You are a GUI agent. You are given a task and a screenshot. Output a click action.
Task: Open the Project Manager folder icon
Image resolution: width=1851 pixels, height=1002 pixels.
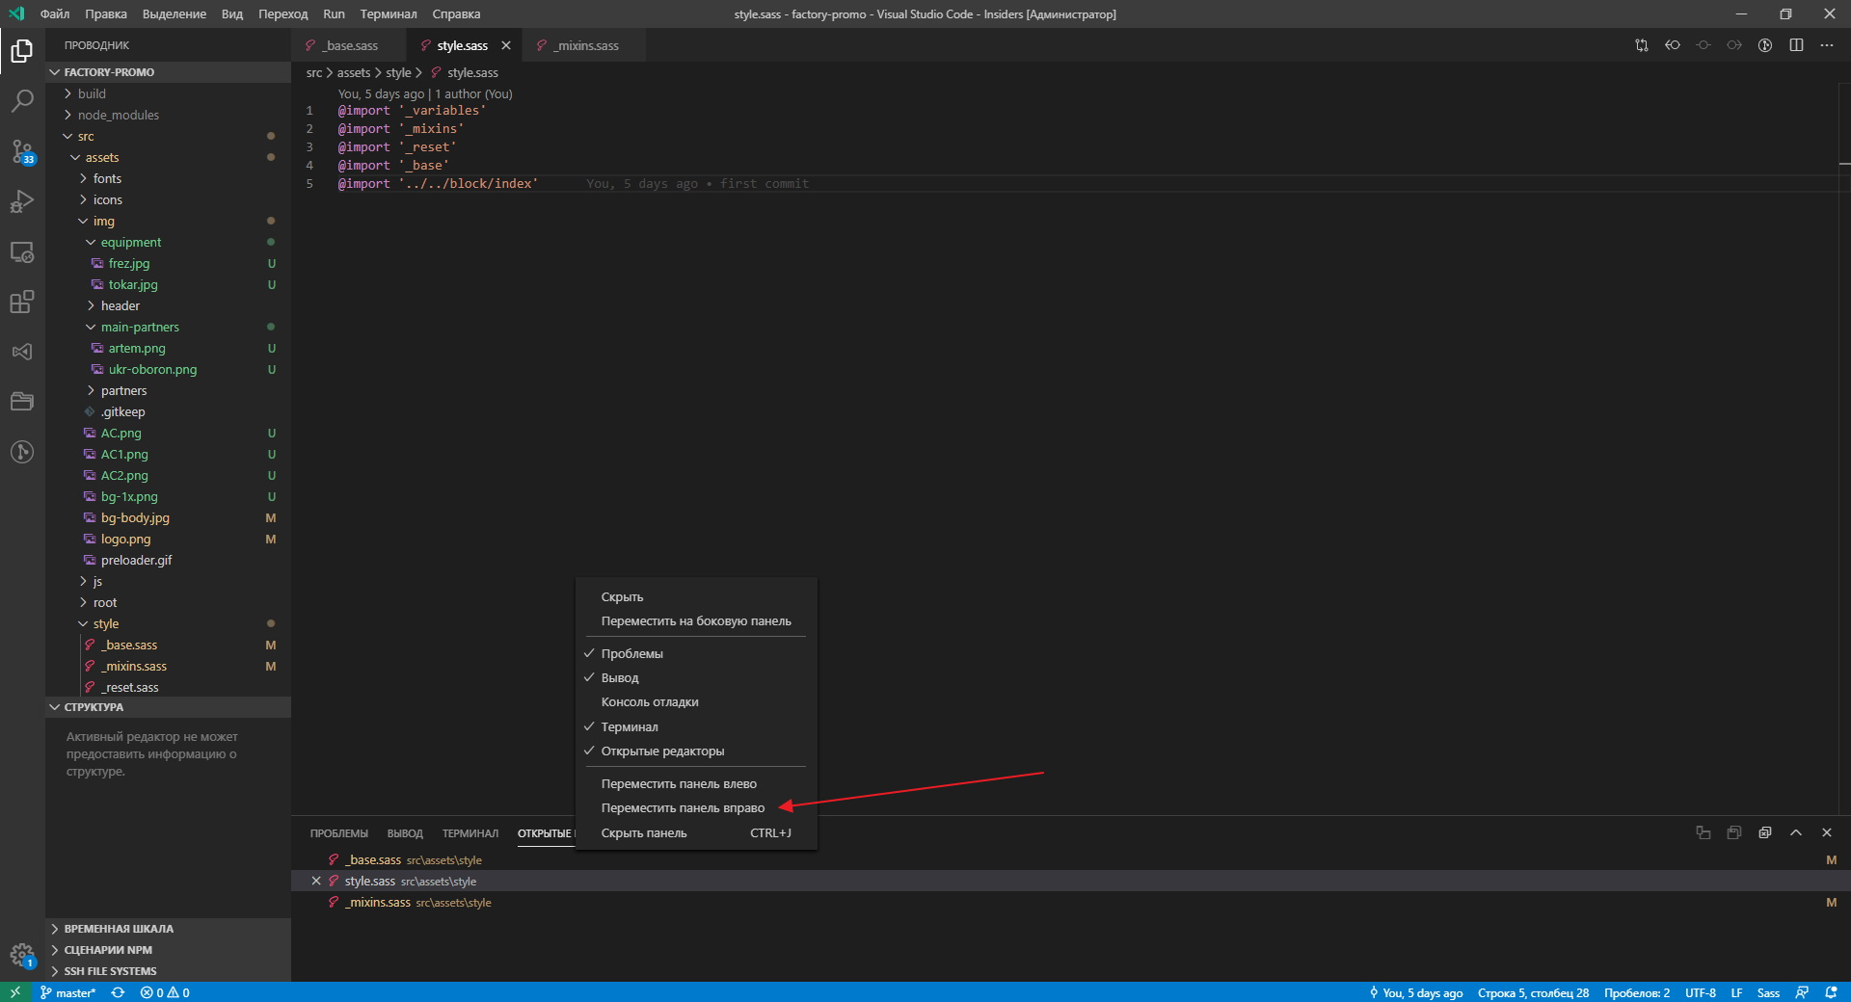click(x=22, y=402)
